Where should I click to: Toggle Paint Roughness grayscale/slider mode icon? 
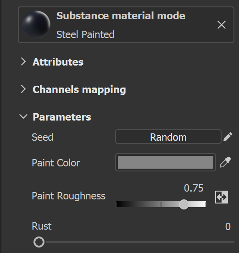222,197
